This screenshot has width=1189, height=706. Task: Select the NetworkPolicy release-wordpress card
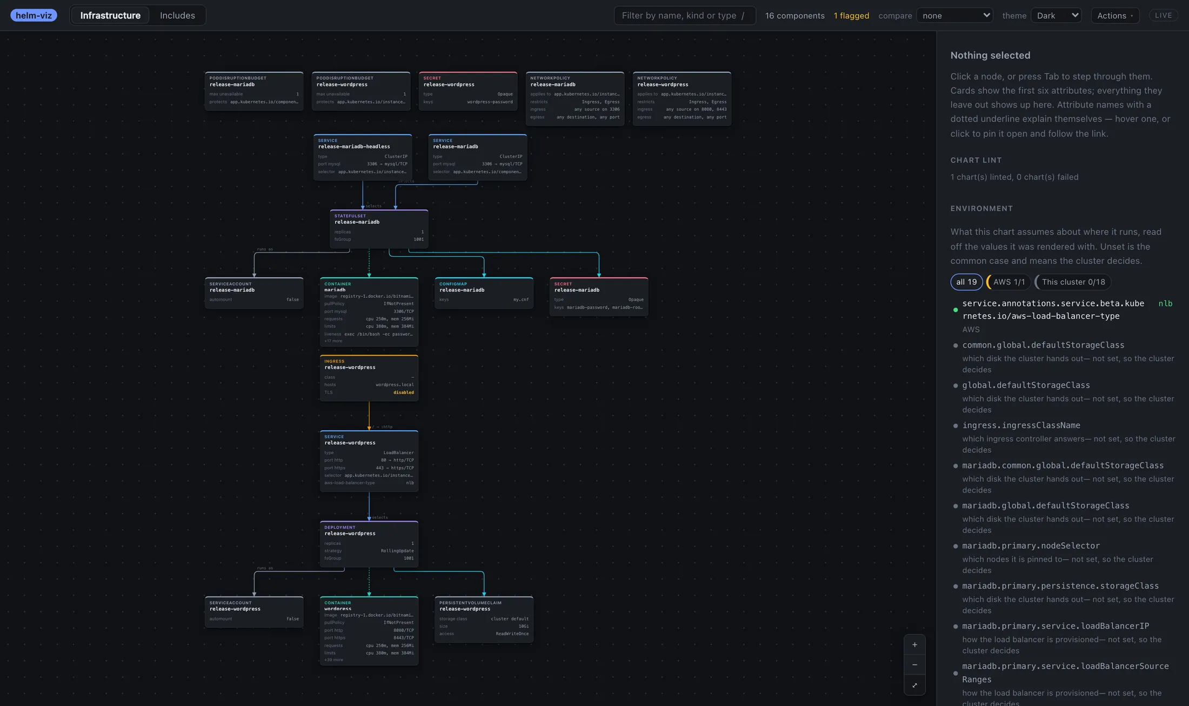point(682,98)
